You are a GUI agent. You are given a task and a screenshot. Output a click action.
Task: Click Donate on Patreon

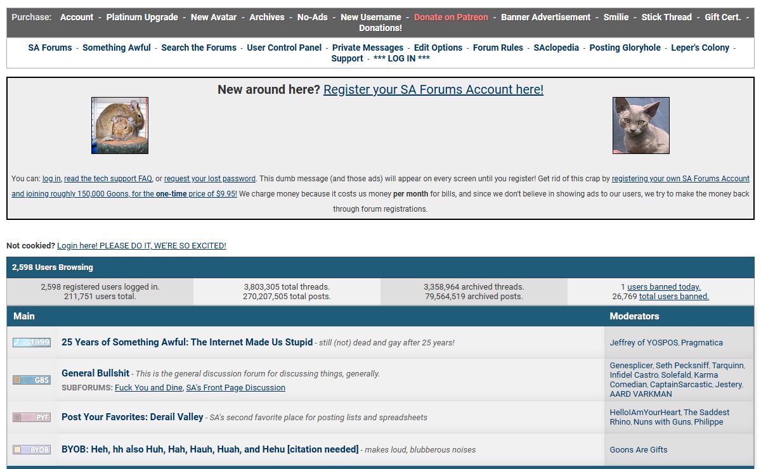[x=451, y=17]
